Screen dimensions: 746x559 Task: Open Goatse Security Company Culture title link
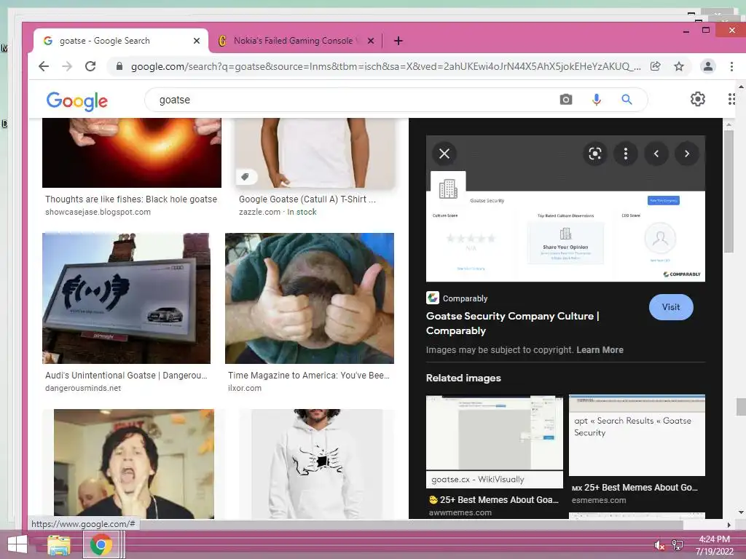tap(512, 323)
